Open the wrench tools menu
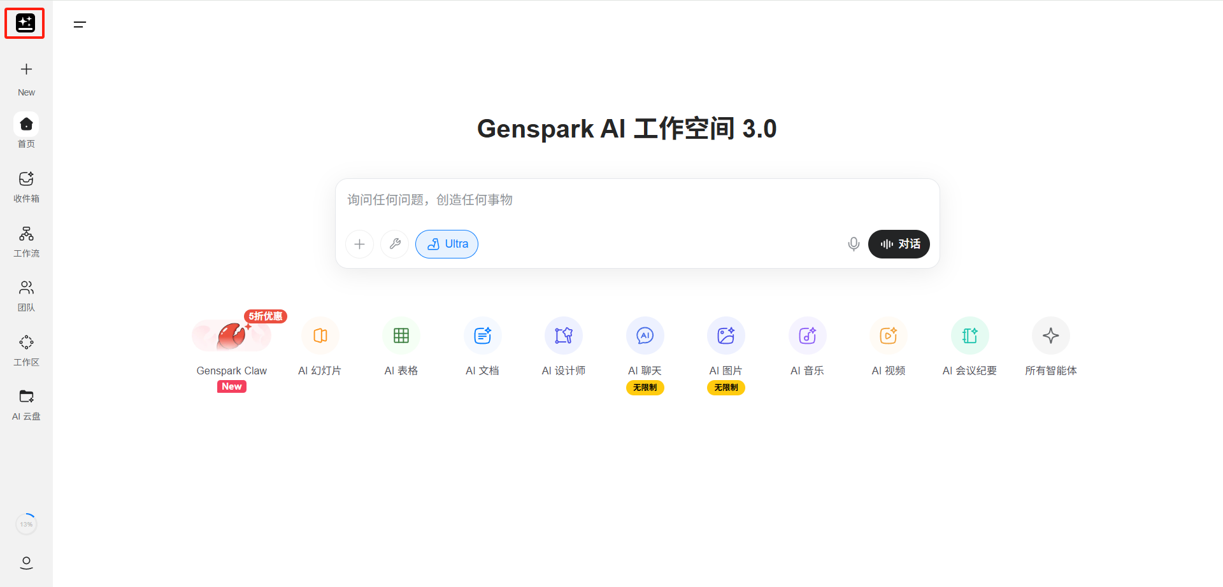The width and height of the screenshot is (1223, 587). [x=395, y=244]
